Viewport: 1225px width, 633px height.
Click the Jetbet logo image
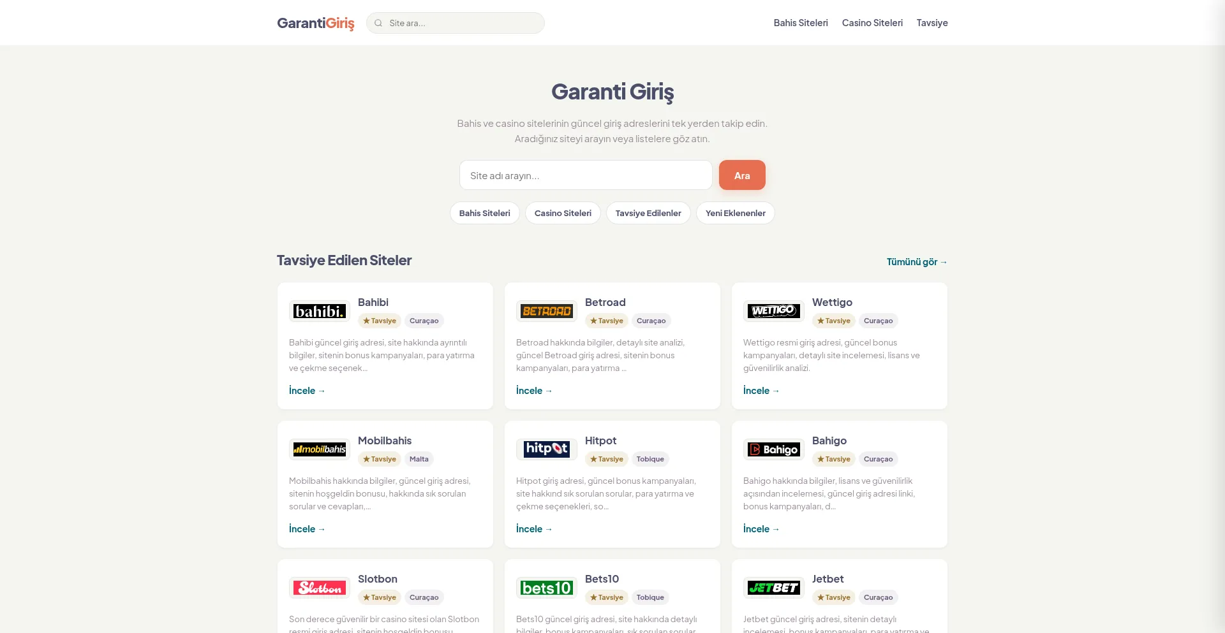pos(774,588)
